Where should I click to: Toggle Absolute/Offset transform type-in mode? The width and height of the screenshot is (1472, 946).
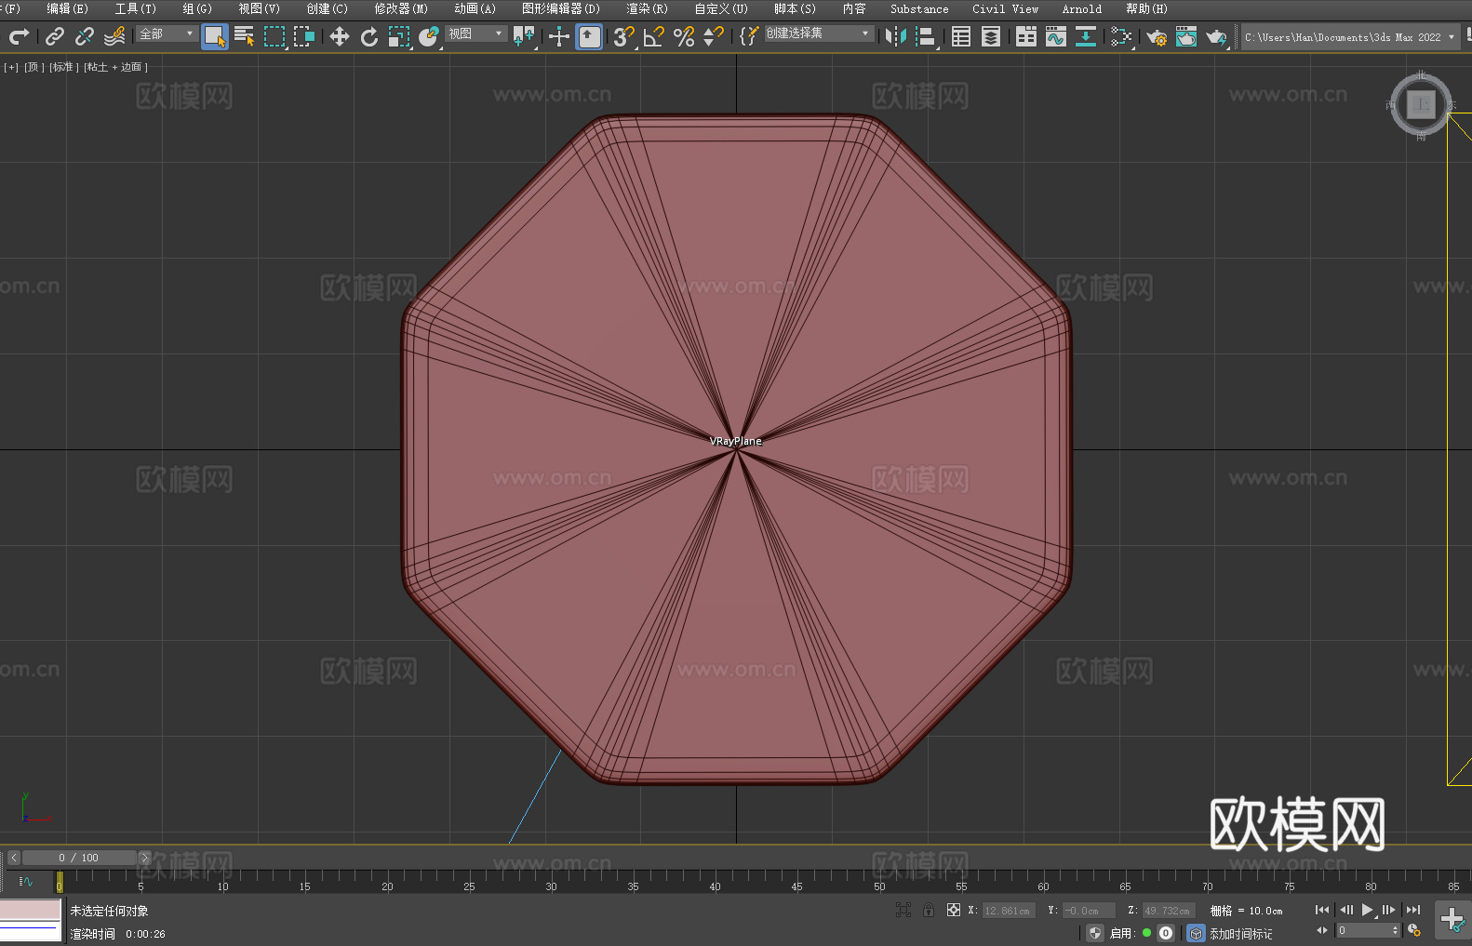tap(953, 910)
